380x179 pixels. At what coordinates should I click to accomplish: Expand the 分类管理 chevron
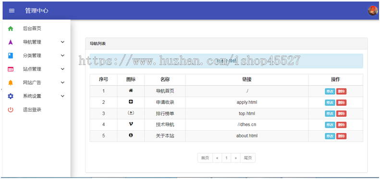(x=62, y=56)
